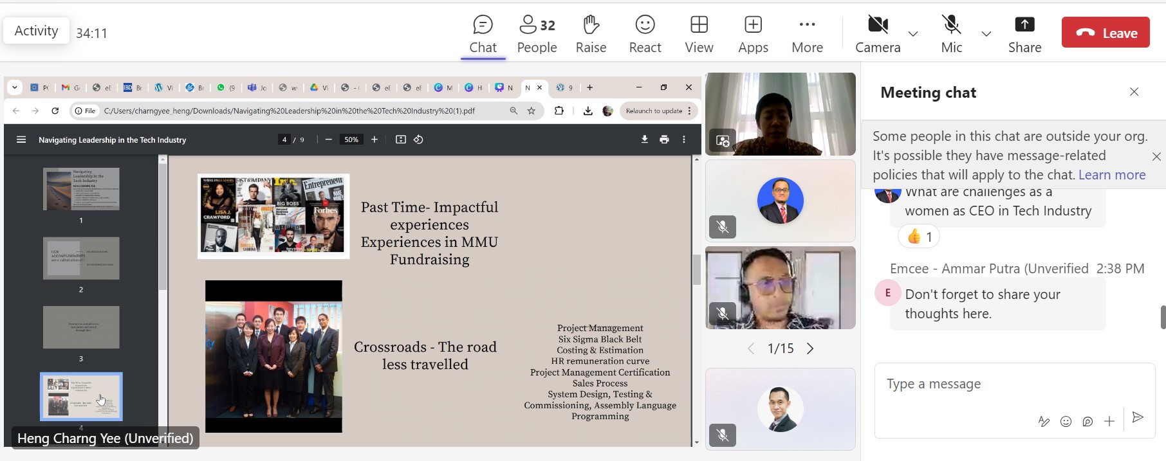Click the PDF fit to page icon
The height and width of the screenshot is (461, 1166).
(401, 140)
